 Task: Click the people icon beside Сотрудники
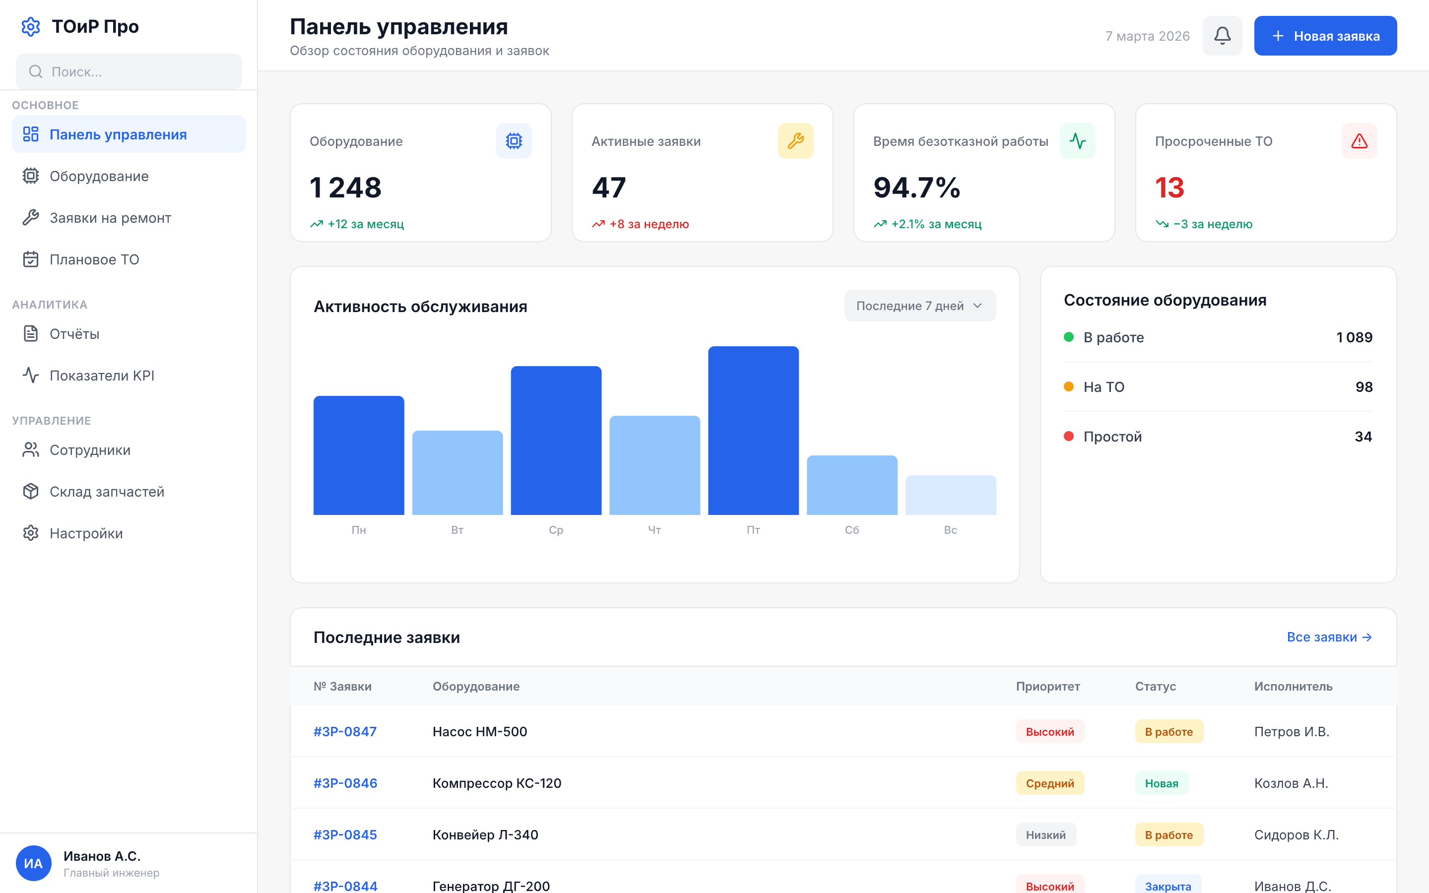31,449
